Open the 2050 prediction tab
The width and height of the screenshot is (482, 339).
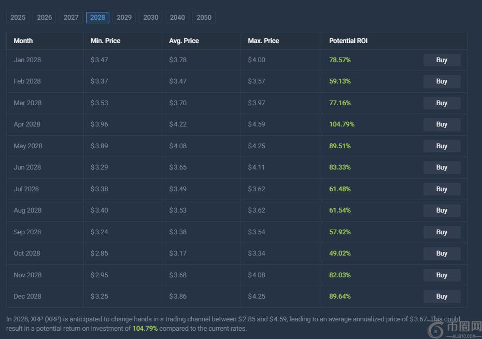(x=204, y=18)
